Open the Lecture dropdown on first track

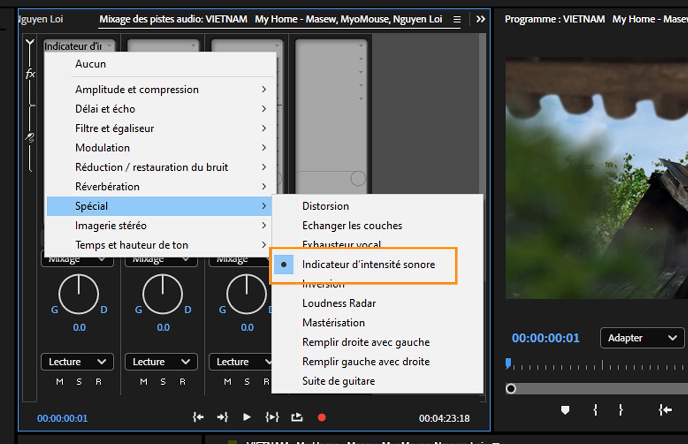(x=77, y=361)
